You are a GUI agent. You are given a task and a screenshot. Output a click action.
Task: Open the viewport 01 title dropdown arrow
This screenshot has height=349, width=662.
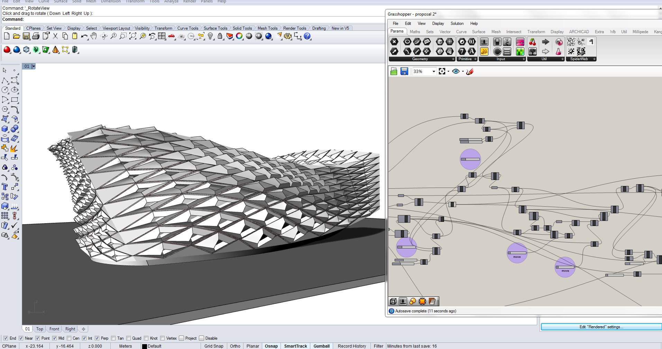tap(34, 66)
